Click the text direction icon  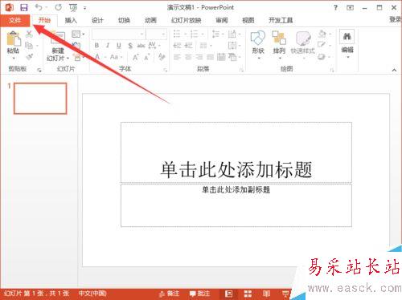pyautogui.click(x=232, y=34)
